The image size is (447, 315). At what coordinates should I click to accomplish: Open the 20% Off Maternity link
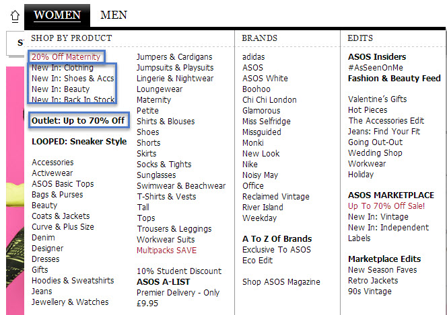point(66,57)
